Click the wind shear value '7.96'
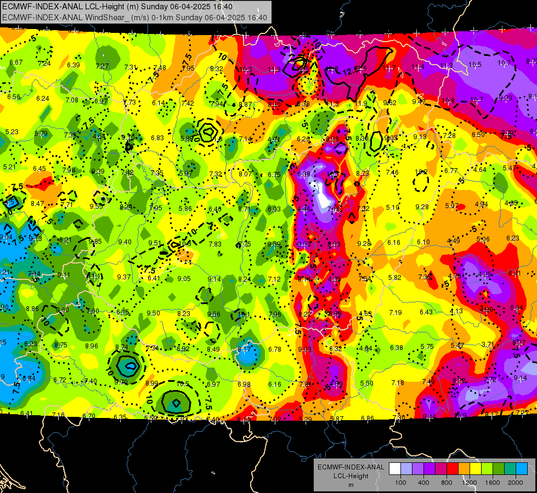Screen dimensions: 537x493 tap(275, 314)
